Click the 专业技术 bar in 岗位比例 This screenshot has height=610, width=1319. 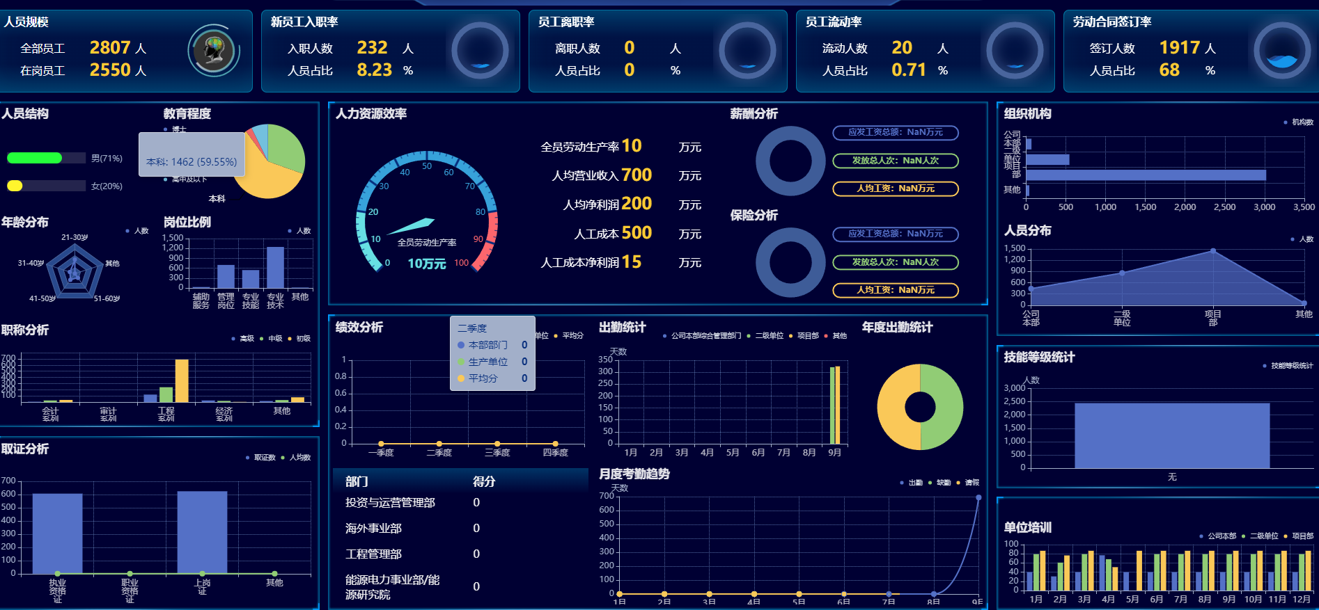point(275,267)
